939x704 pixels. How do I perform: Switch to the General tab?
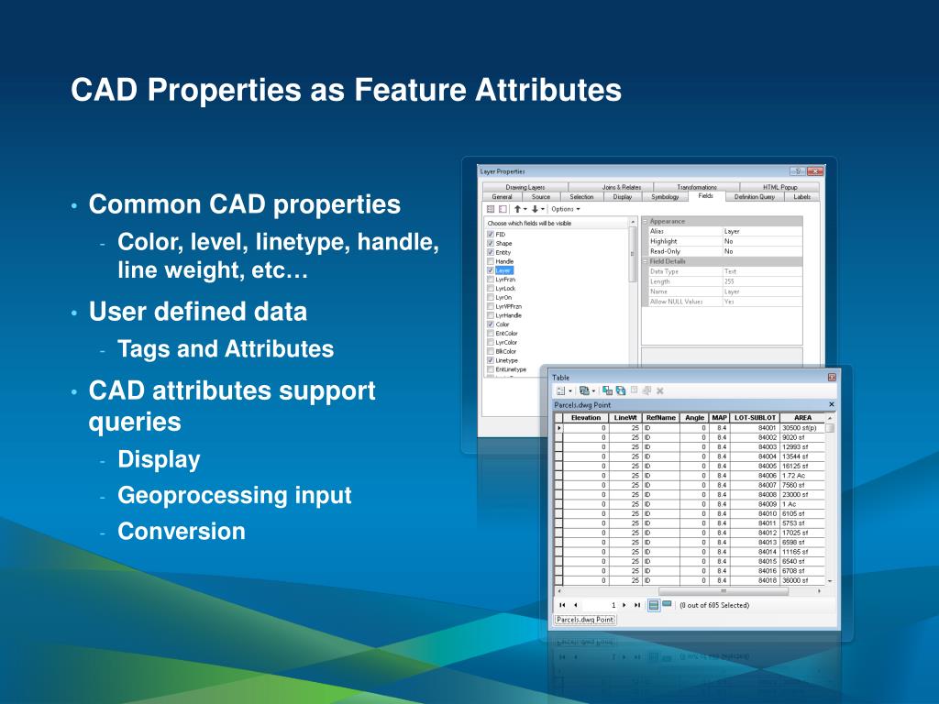click(x=502, y=196)
